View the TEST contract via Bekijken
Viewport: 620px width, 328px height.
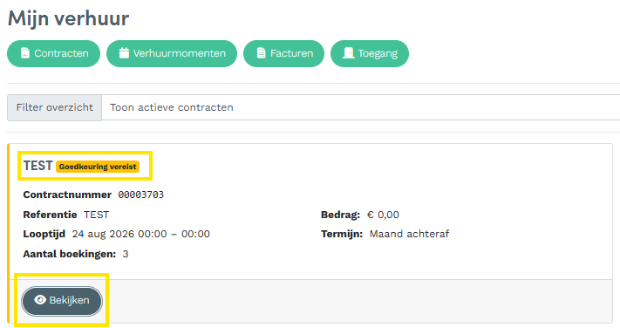click(62, 301)
